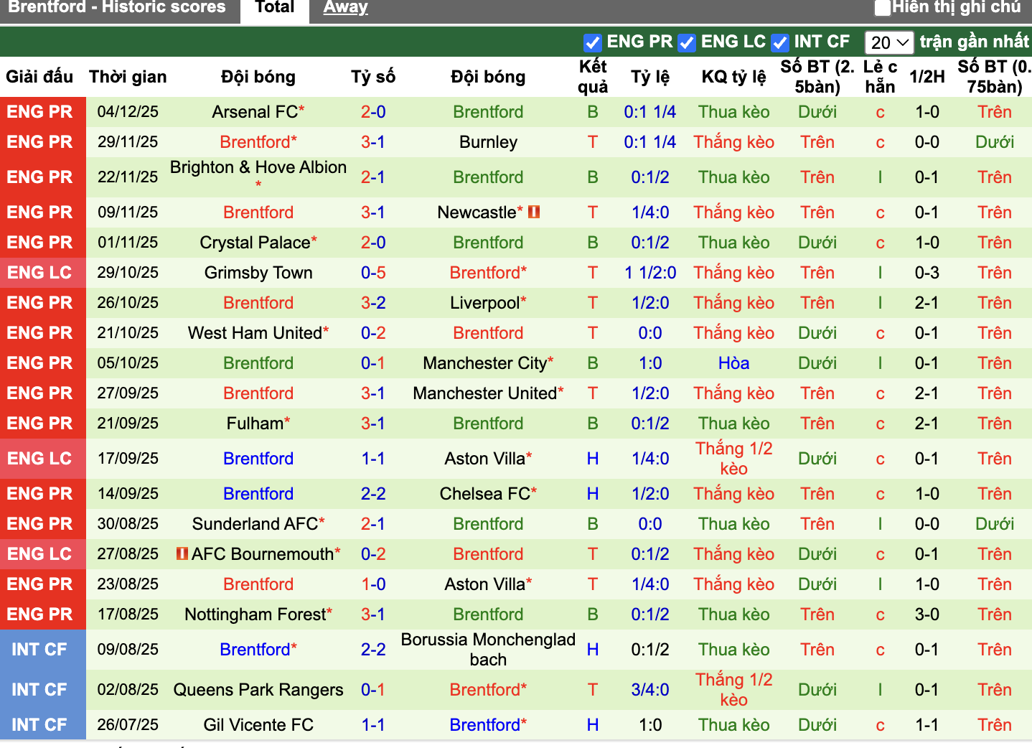Open the 20 recent matches dropdown
Screen dimensions: 1032x748
tap(889, 42)
